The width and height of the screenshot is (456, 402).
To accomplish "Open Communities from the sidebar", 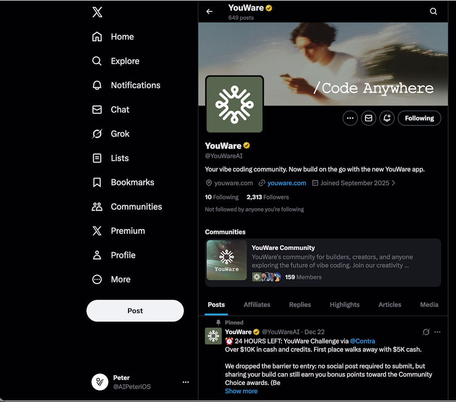I will 127,207.
